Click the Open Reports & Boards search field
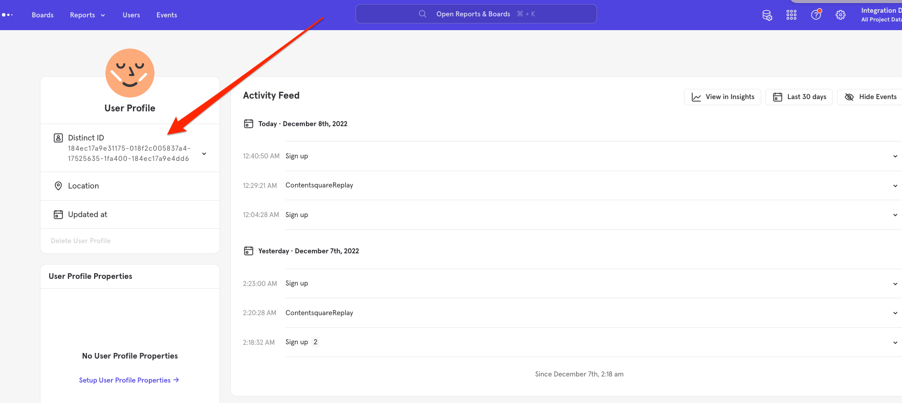902x403 pixels. [x=476, y=14]
